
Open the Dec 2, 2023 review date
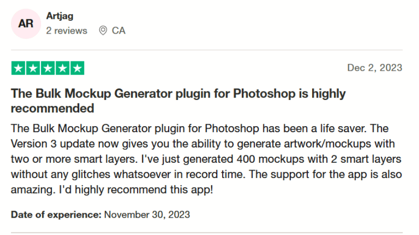(x=374, y=68)
